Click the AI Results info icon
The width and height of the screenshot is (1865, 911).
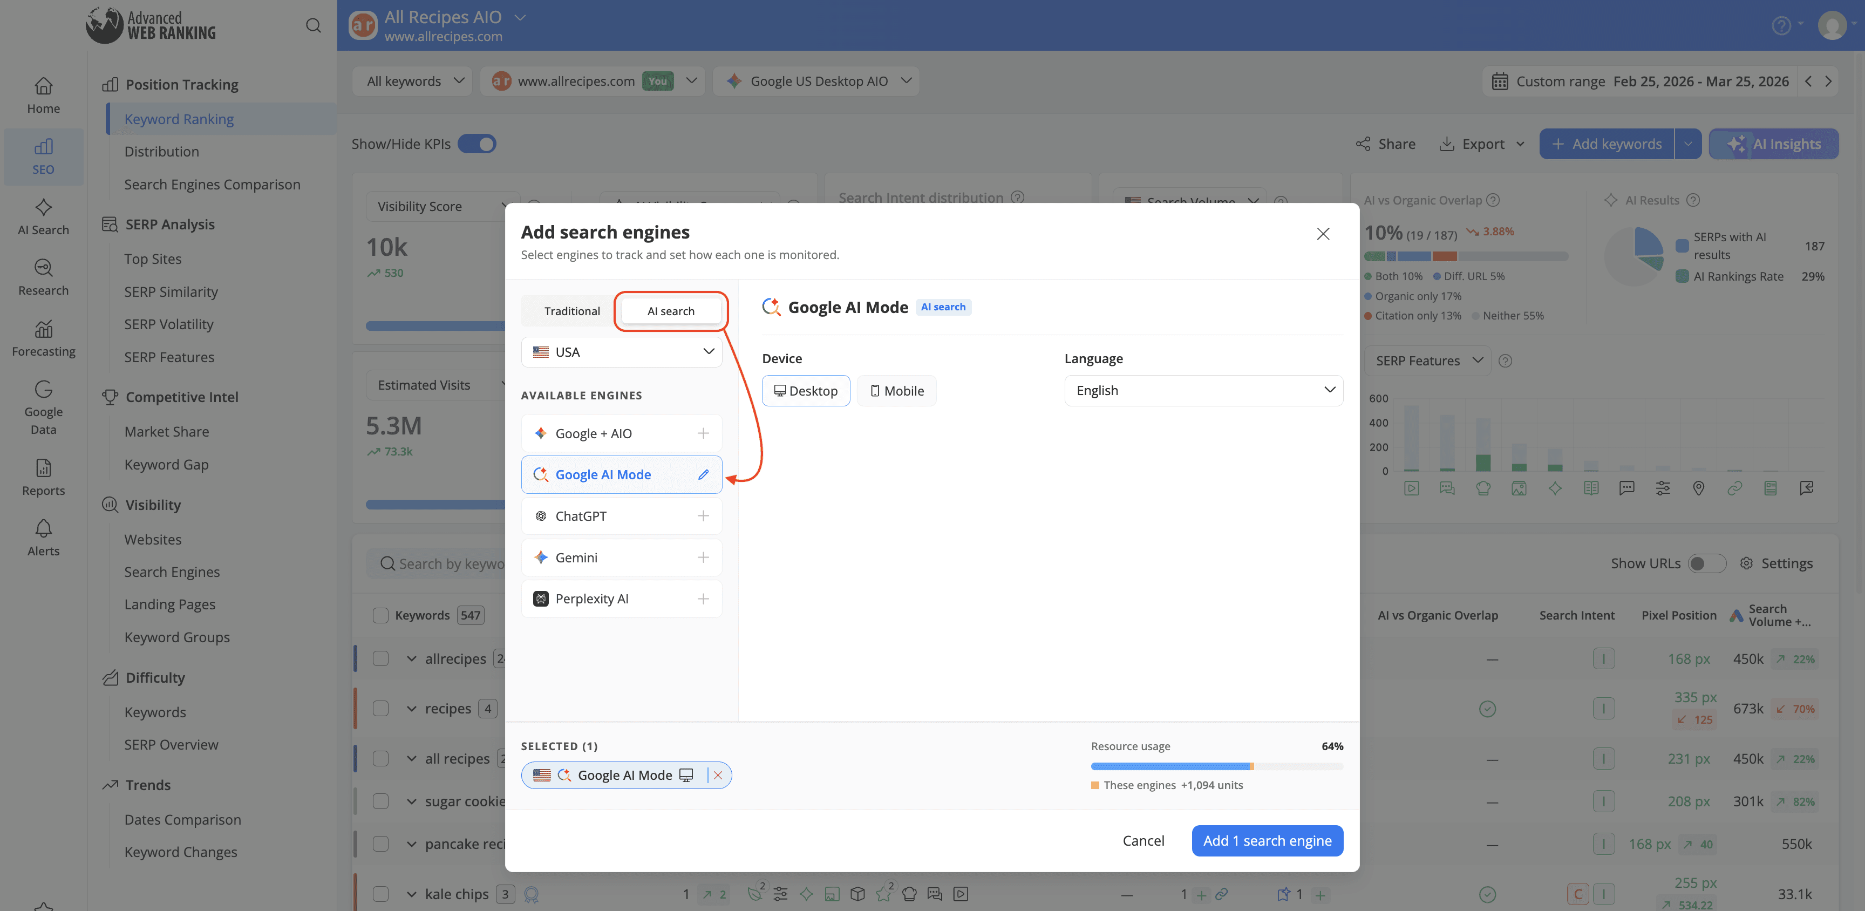pyautogui.click(x=1693, y=200)
